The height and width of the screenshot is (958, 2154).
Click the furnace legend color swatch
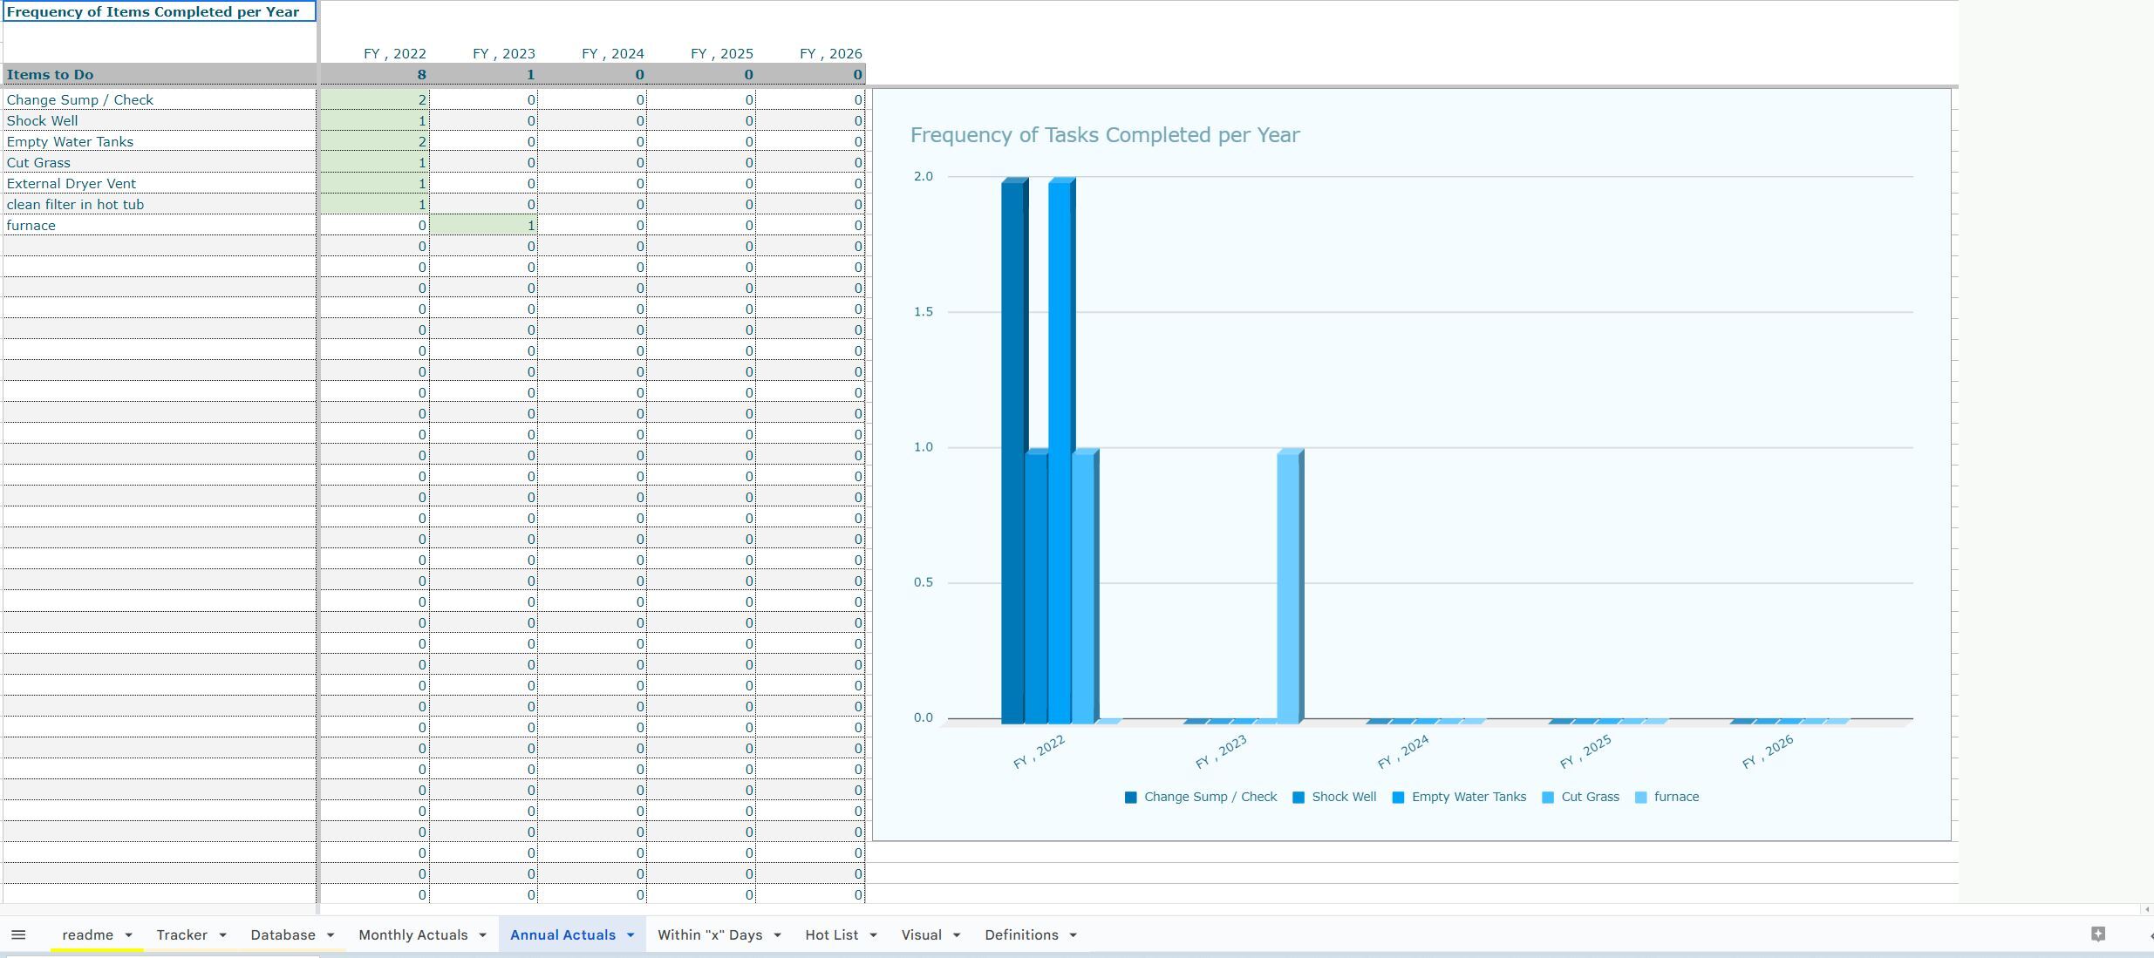pos(1641,798)
